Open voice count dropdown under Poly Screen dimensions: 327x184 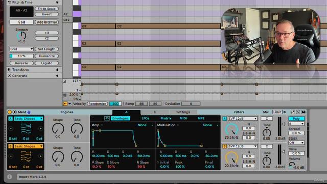[x=296, y=124]
